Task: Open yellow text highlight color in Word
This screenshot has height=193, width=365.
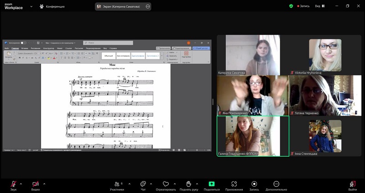Action: [x=49, y=58]
